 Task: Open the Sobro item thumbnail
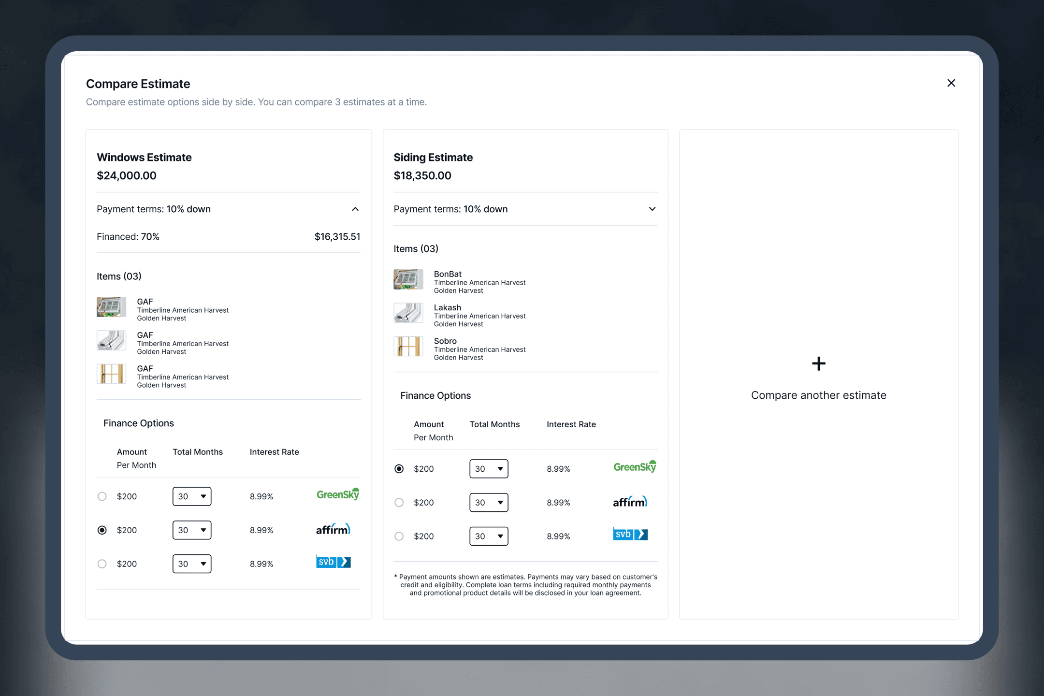[408, 346]
